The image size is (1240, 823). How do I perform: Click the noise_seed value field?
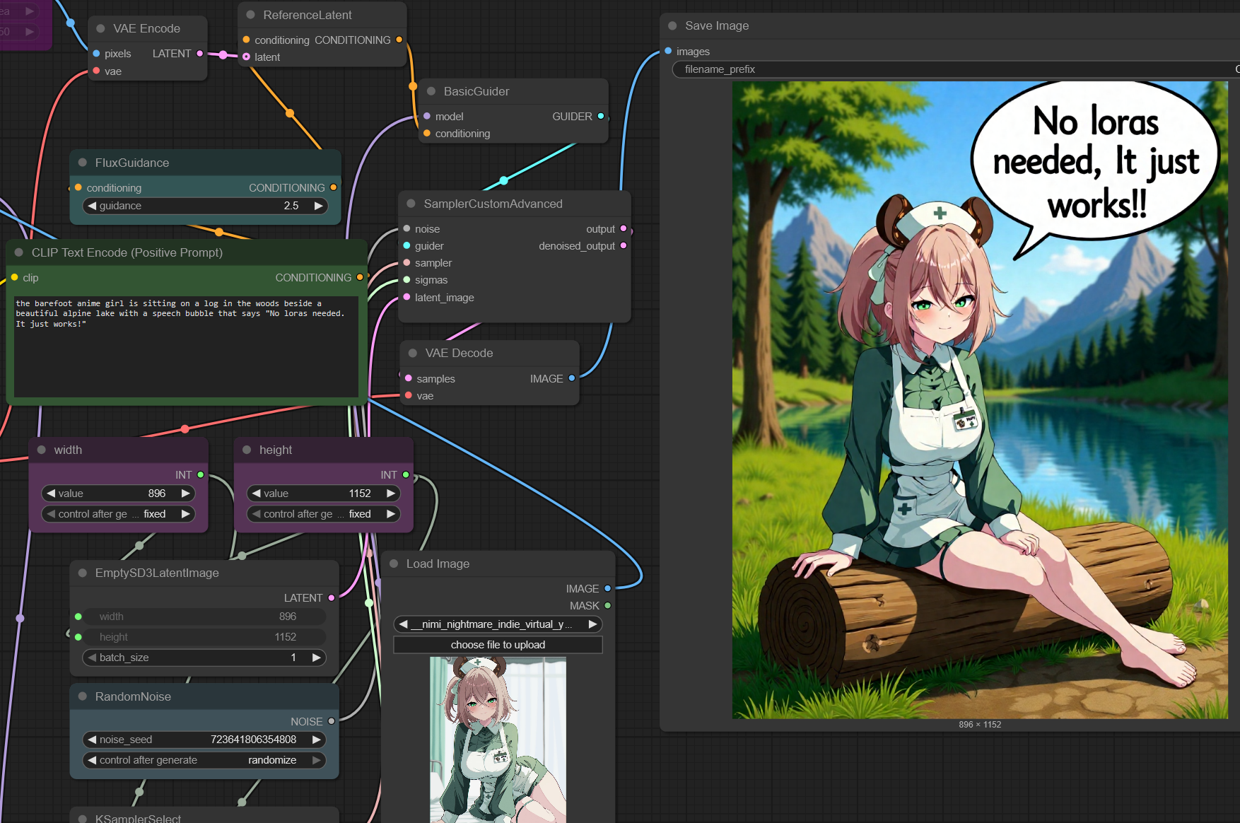click(x=204, y=740)
